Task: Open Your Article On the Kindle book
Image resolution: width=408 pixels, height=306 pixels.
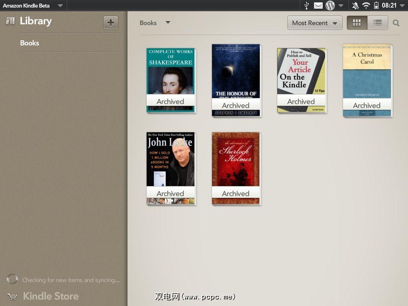Action: (301, 80)
